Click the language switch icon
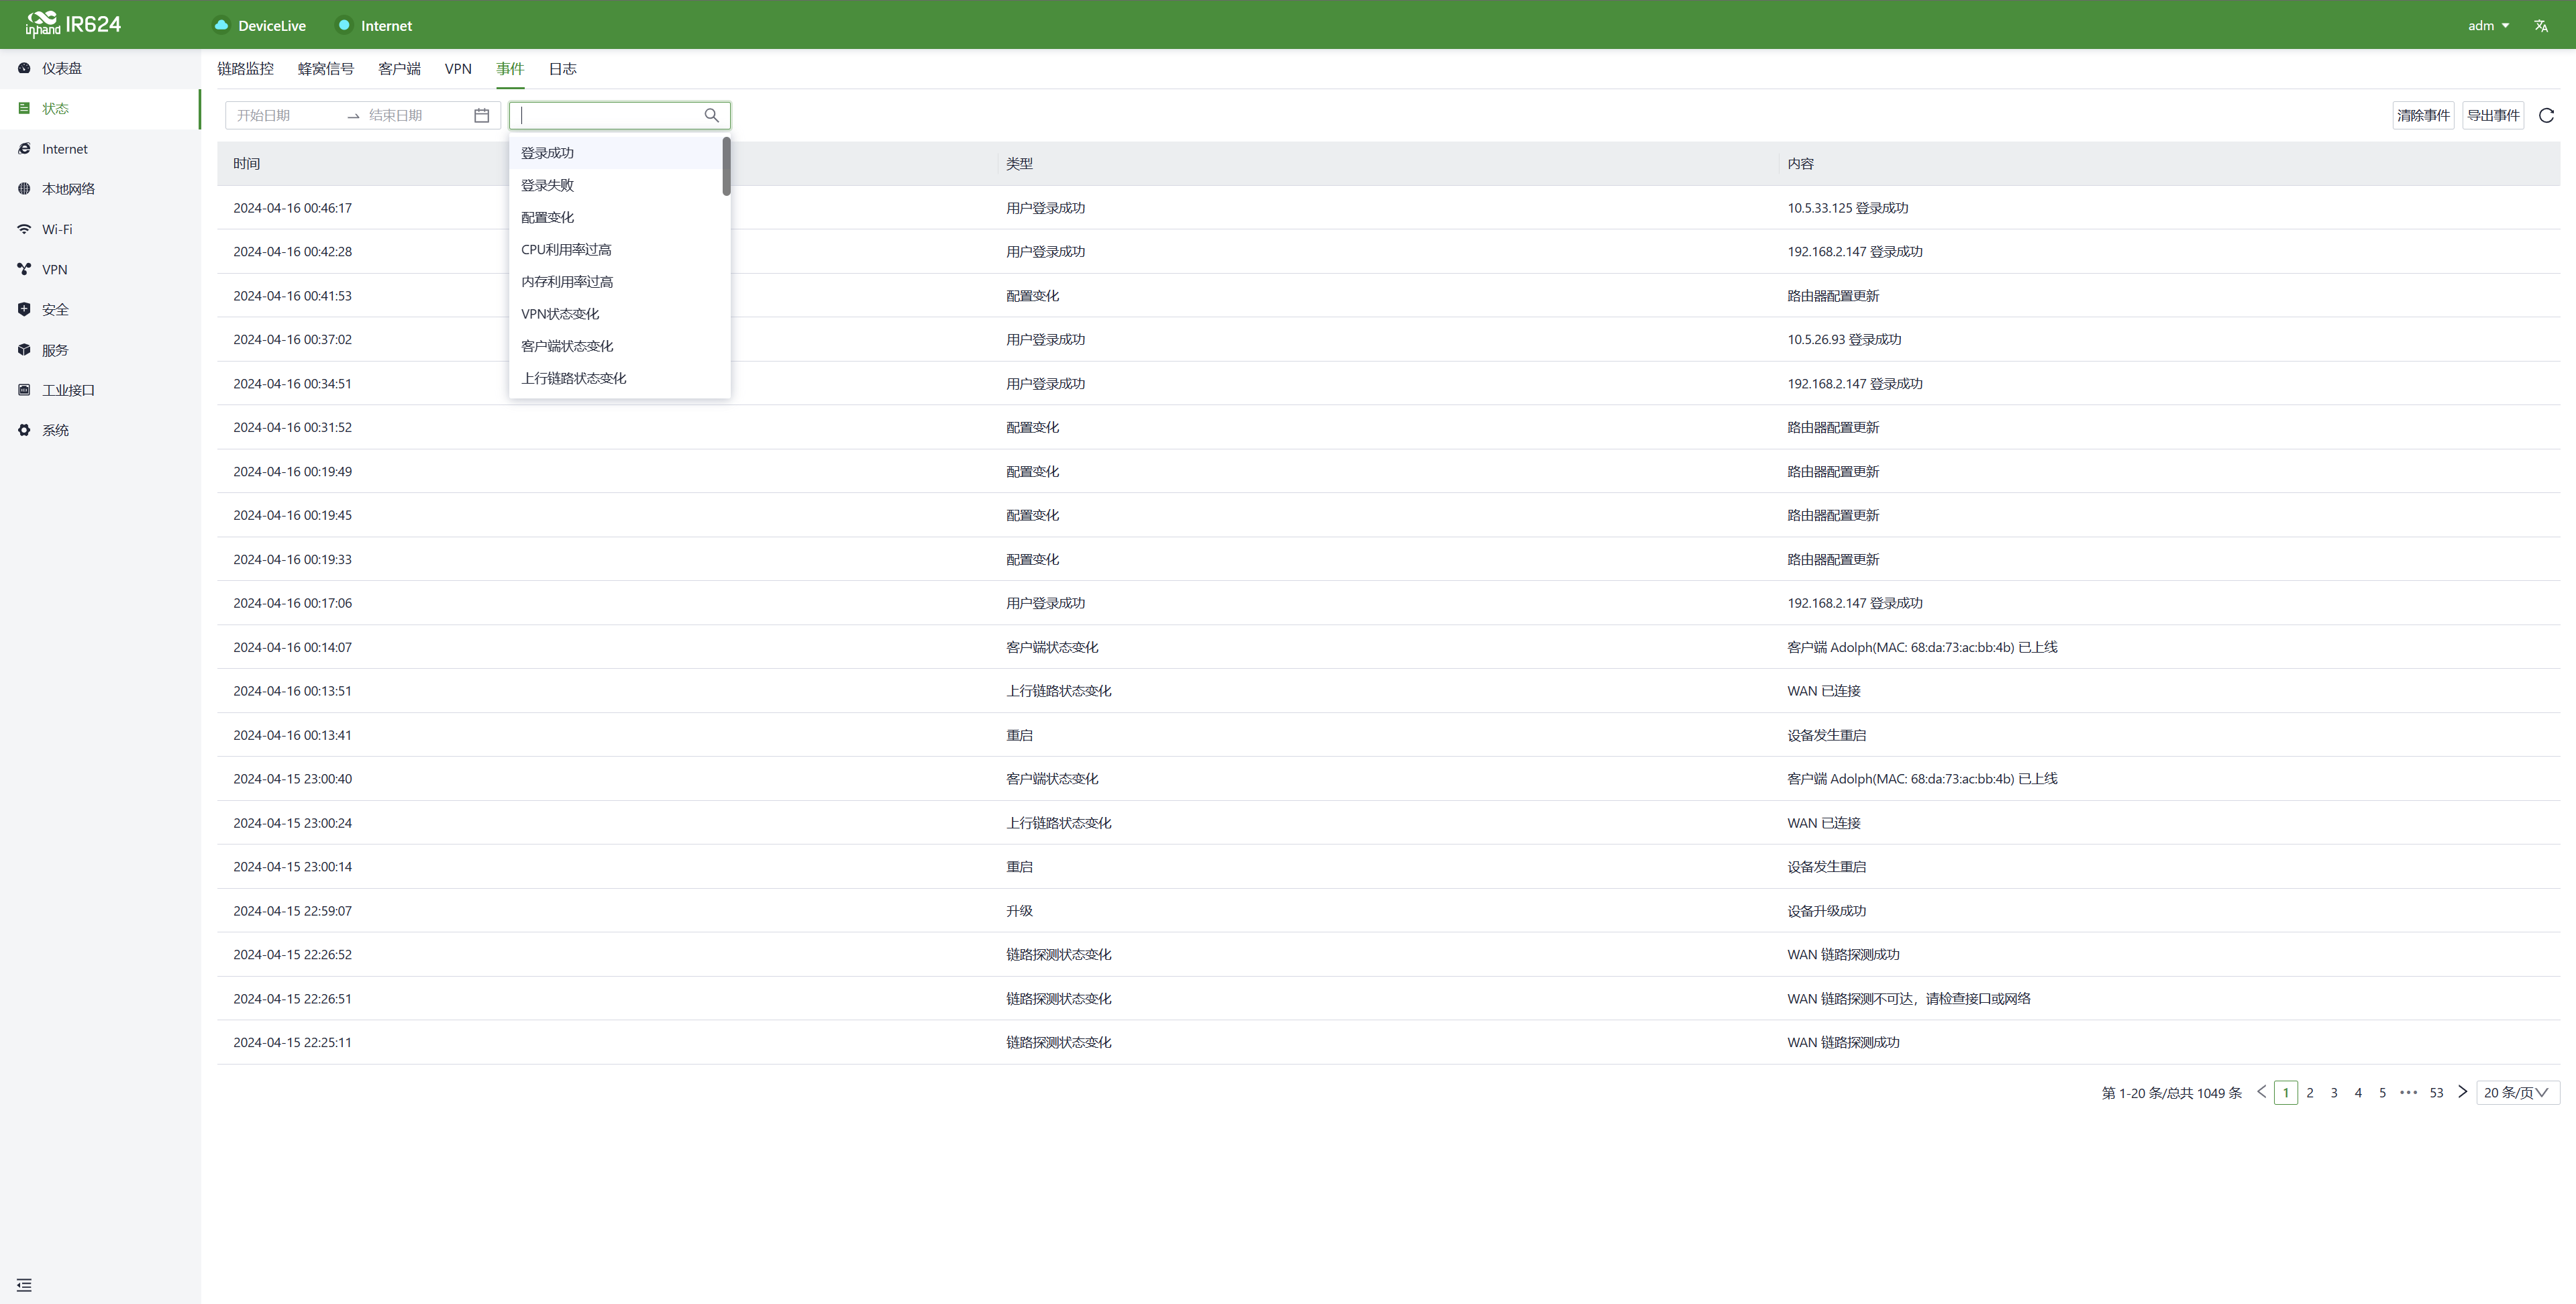Image resolution: width=2576 pixels, height=1304 pixels. coord(2541,25)
